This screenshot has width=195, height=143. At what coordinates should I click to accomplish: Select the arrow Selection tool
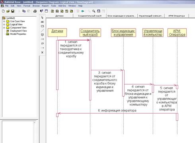[x=42, y=17]
